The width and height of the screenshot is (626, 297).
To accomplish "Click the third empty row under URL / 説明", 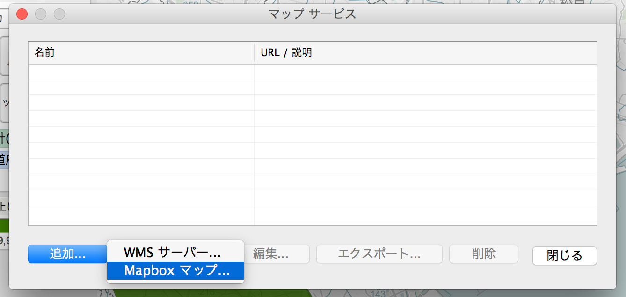I will pos(425,103).
